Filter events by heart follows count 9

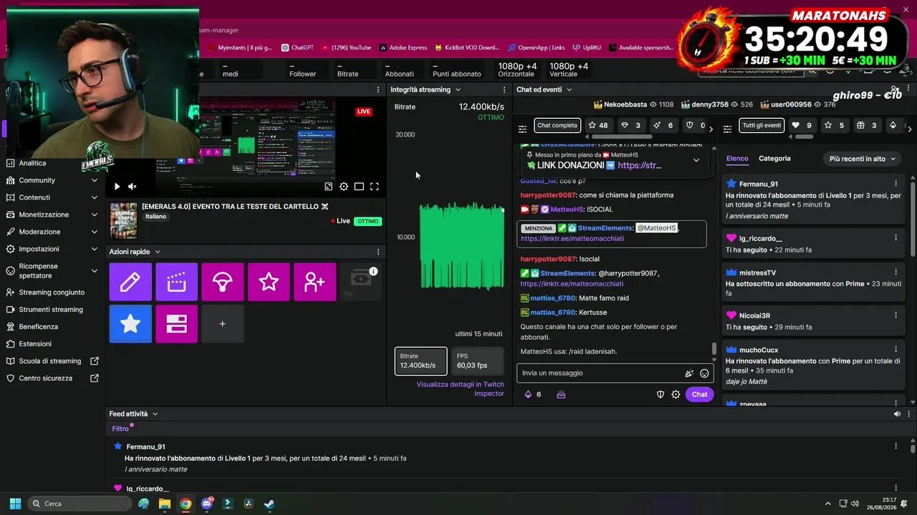click(x=802, y=125)
